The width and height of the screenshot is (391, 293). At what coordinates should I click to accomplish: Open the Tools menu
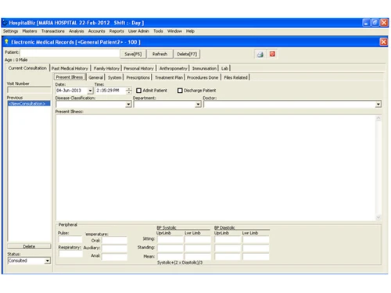(x=158, y=31)
